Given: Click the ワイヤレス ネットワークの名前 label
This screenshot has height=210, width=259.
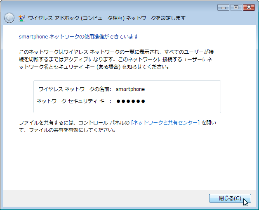Looking at the screenshot, I should [75, 89].
